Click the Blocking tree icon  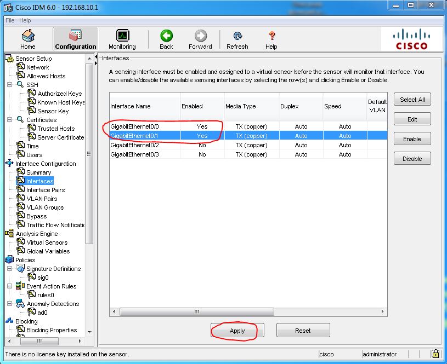click(9, 321)
